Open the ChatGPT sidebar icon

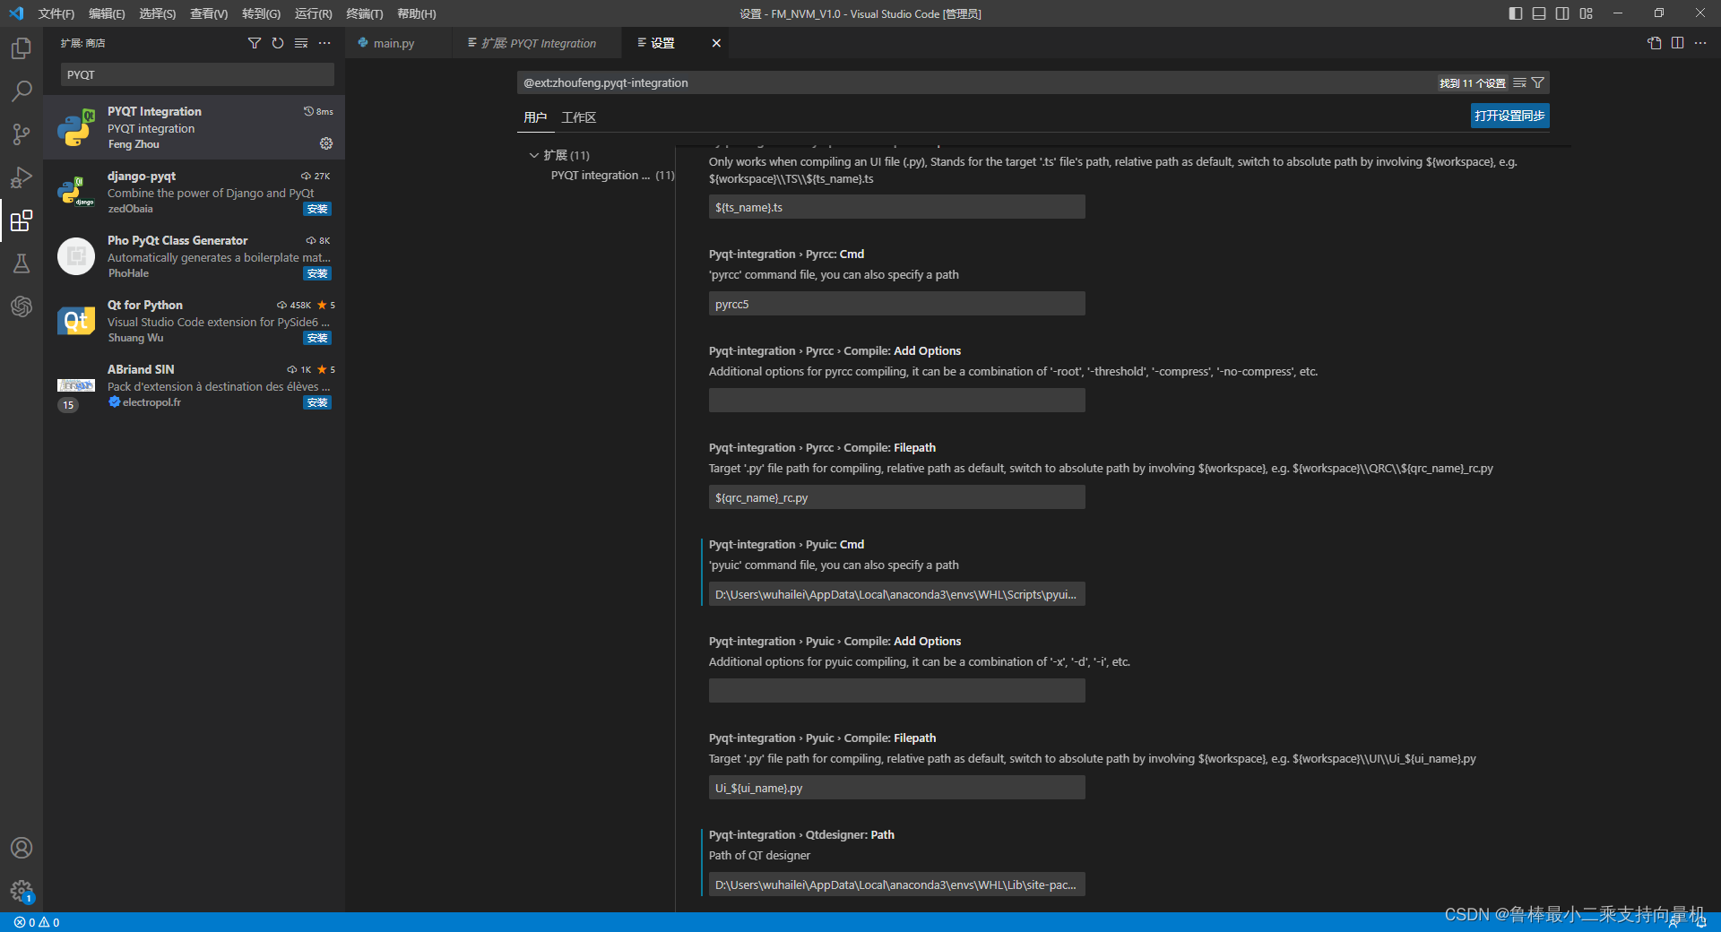point(22,306)
